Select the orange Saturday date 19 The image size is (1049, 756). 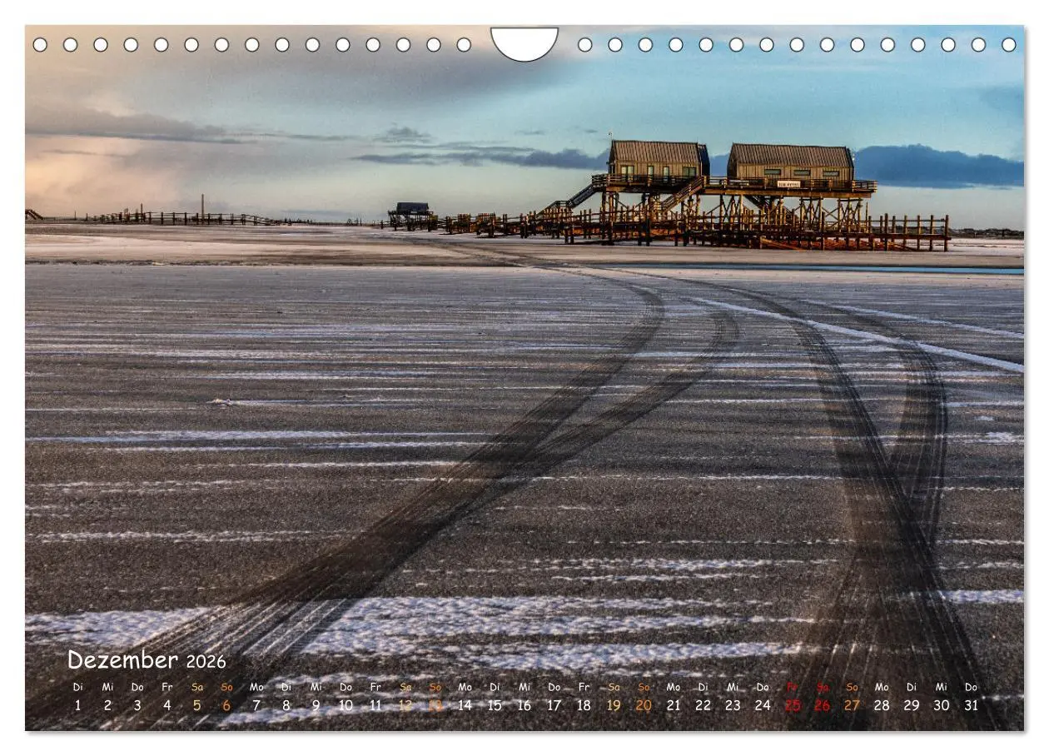click(614, 705)
